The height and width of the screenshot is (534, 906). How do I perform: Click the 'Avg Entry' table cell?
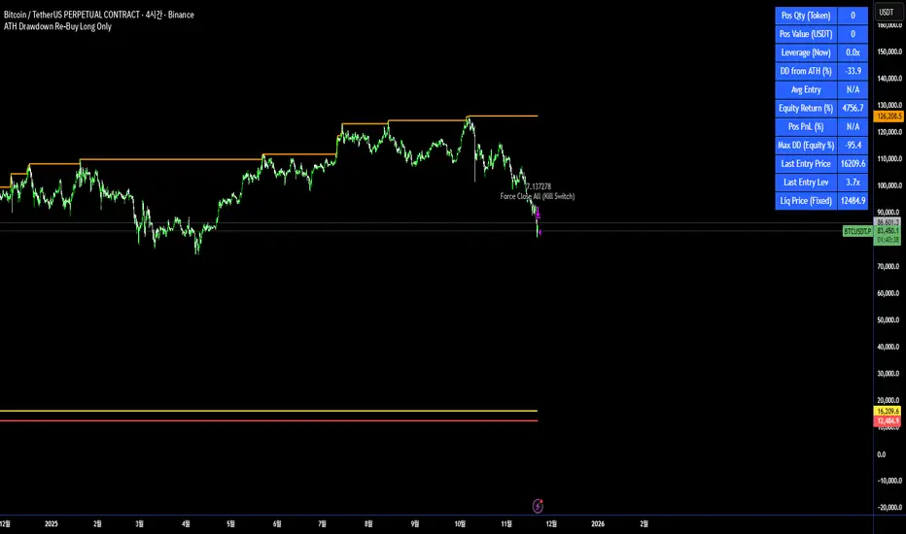click(806, 89)
